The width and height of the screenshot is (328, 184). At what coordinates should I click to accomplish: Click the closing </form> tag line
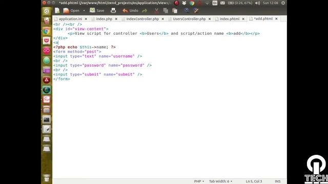pyautogui.click(x=61, y=79)
